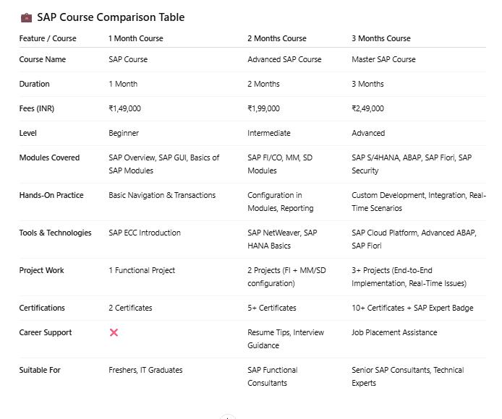
Task: Click the SAP ECC Introduction cell
Action: pos(145,233)
